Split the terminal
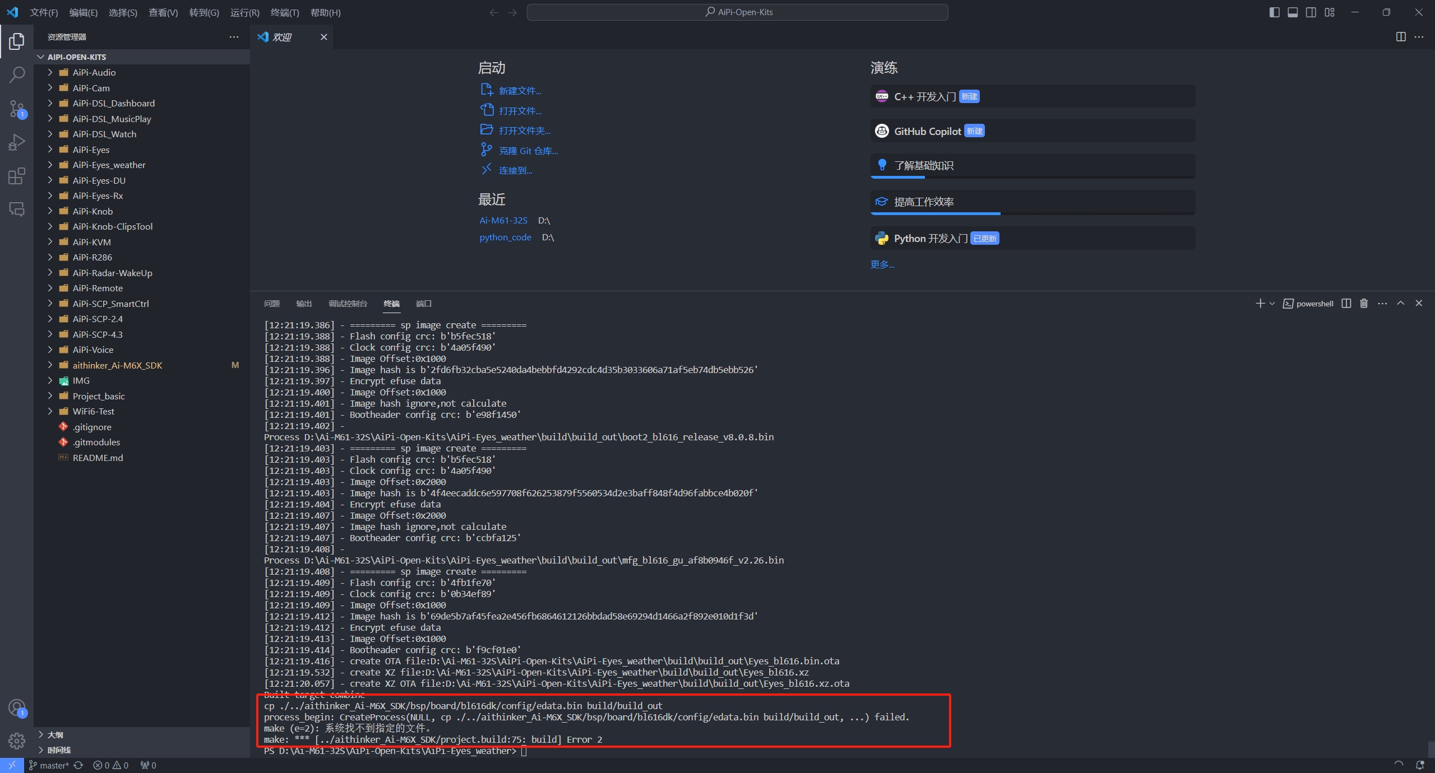Viewport: 1435px width, 773px height. [x=1346, y=303]
